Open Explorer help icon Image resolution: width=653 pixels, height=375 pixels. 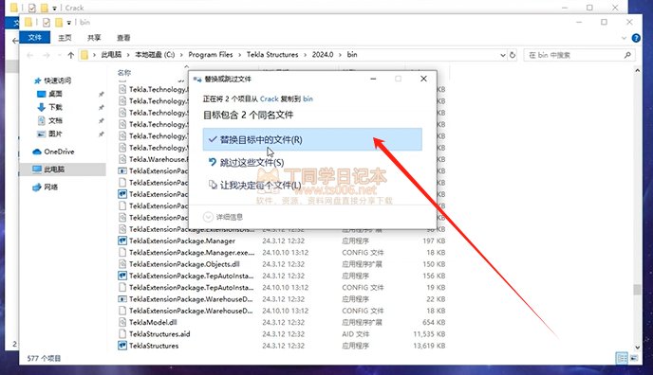pyautogui.click(x=636, y=38)
